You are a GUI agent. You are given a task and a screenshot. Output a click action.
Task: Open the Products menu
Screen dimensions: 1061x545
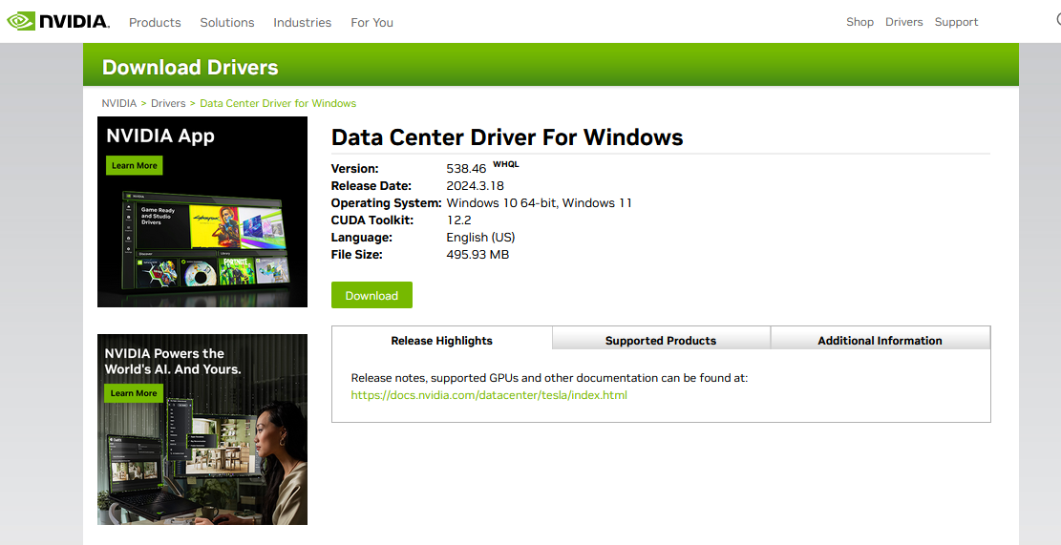(x=155, y=22)
